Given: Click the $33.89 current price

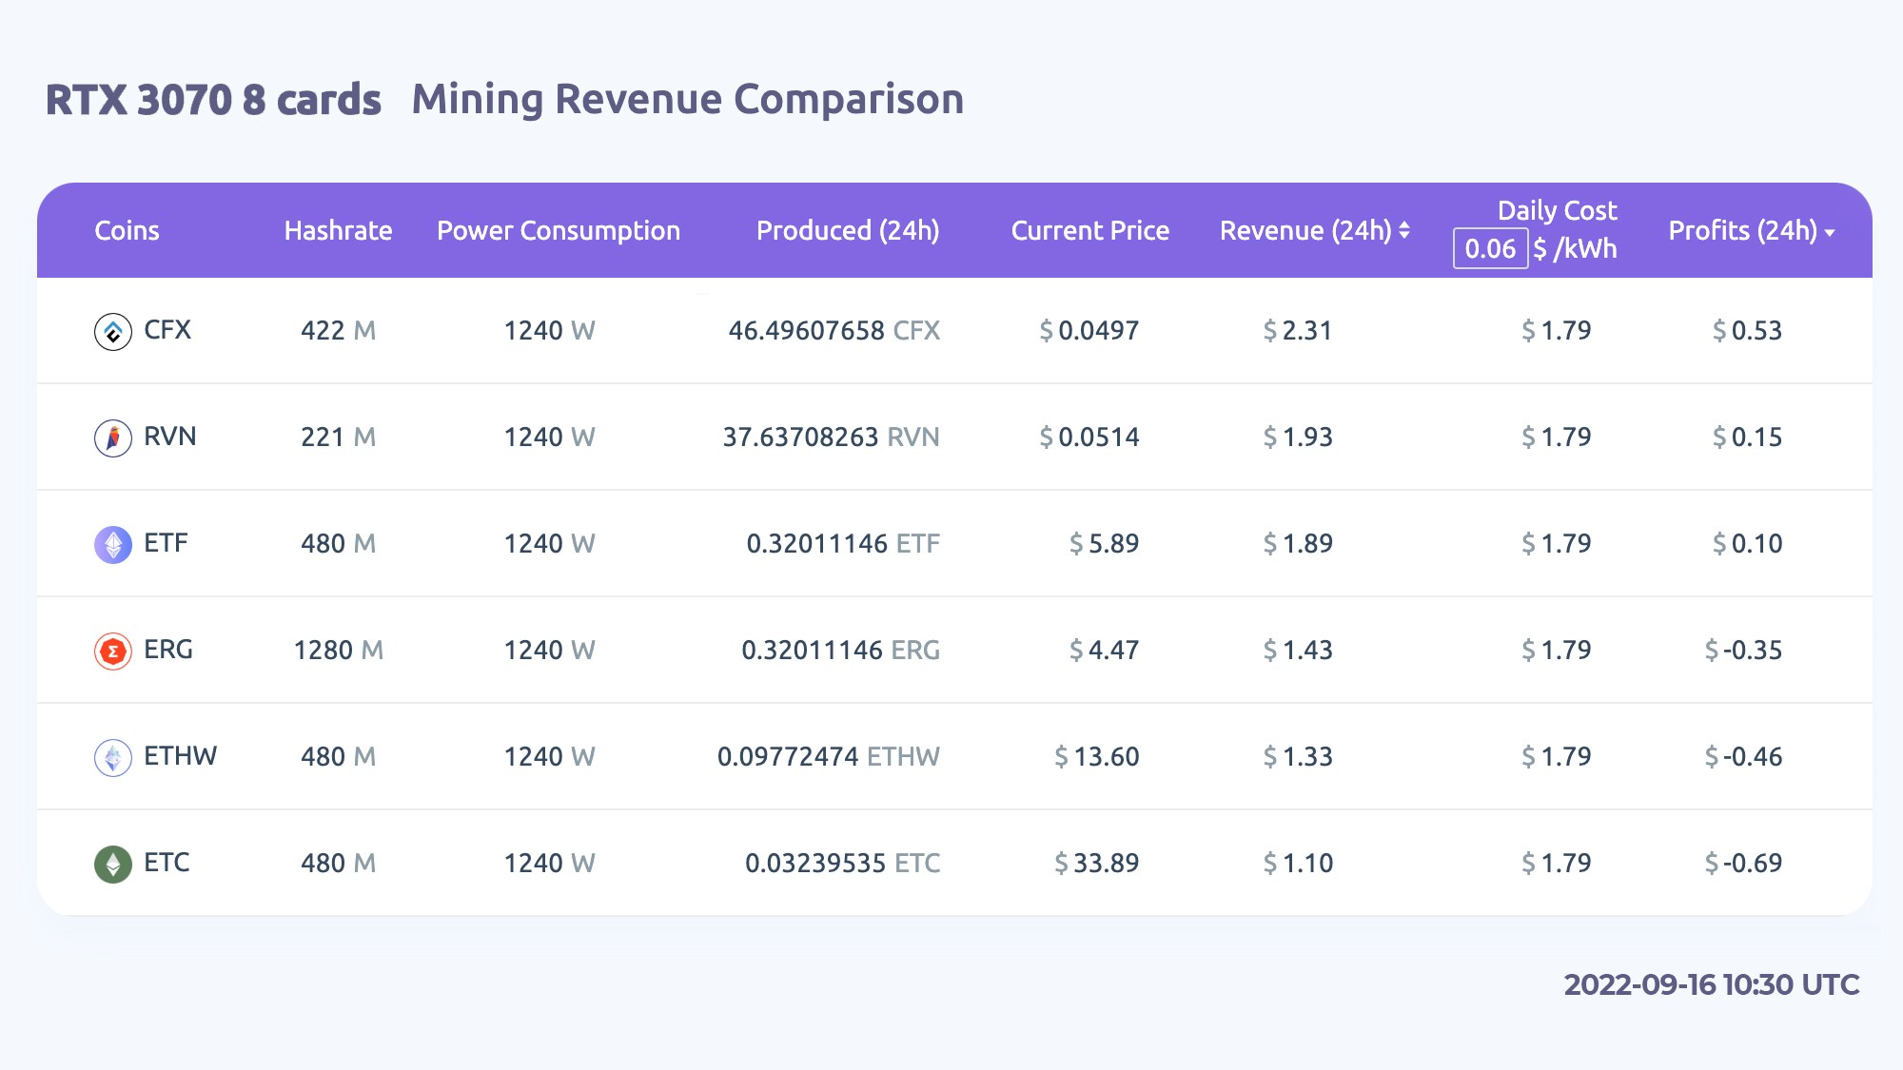Looking at the screenshot, I should (x=1096, y=863).
